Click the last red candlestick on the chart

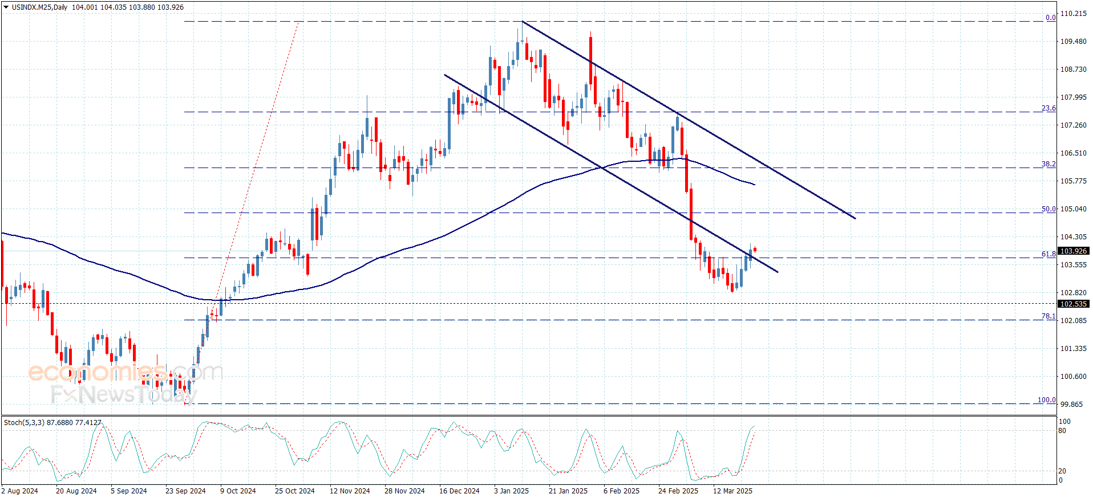tap(755, 249)
